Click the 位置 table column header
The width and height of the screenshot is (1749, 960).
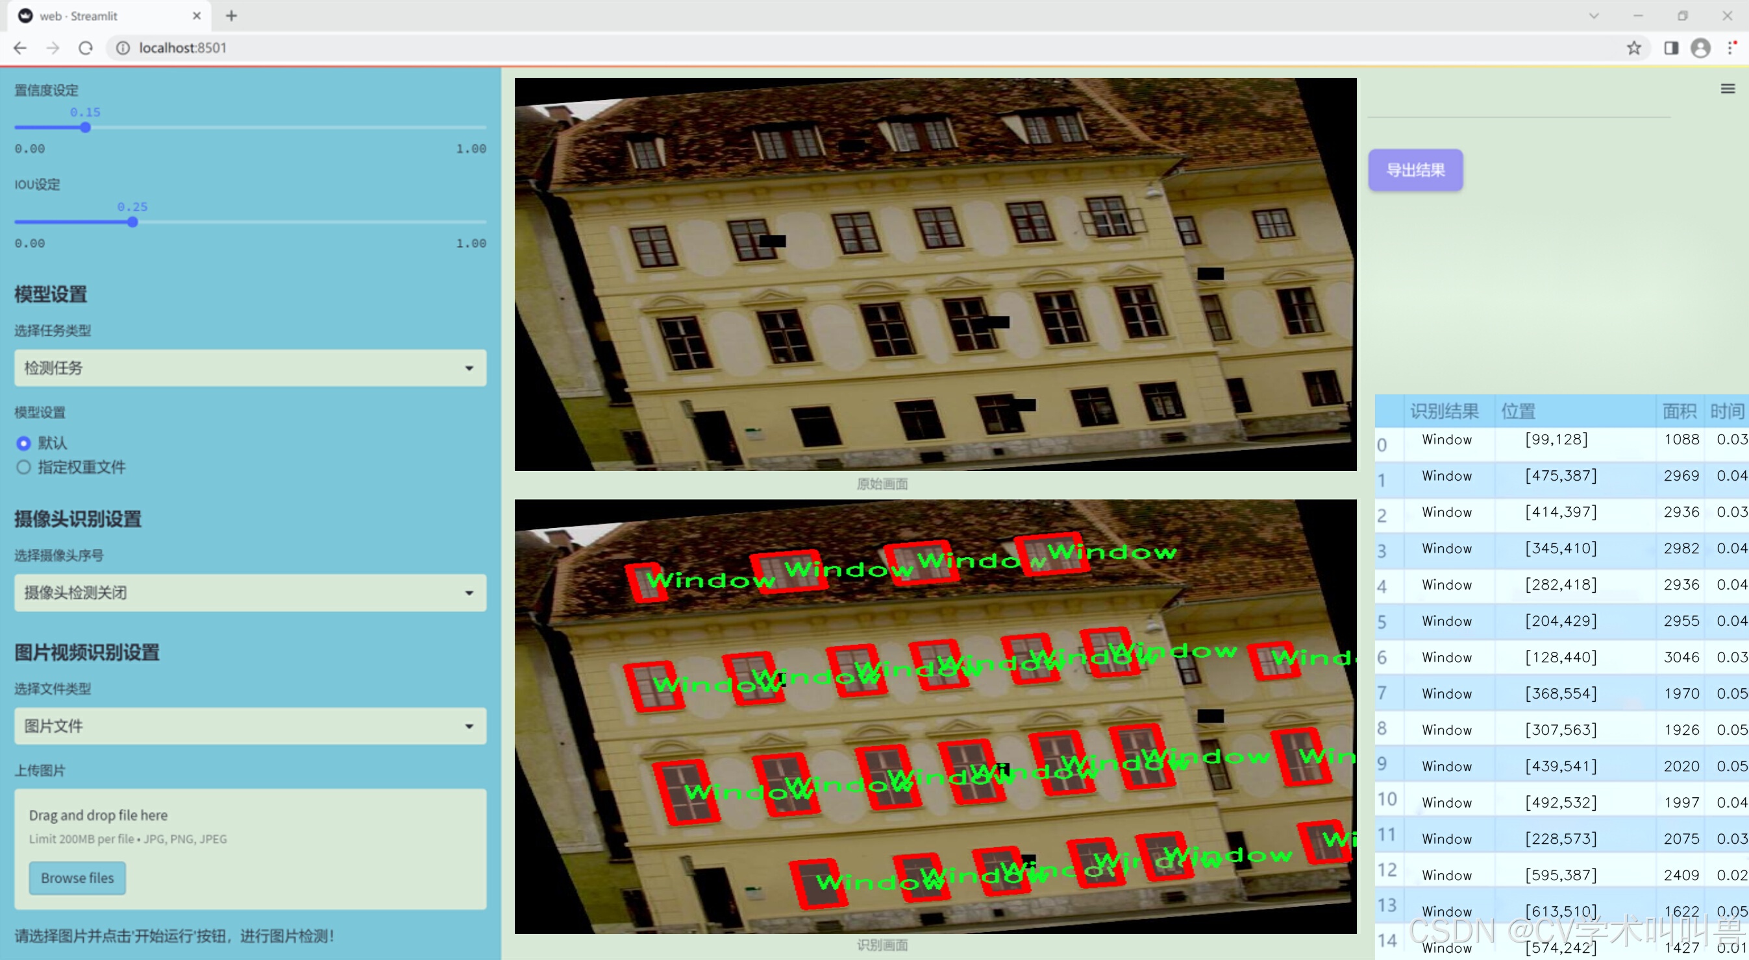coord(1518,411)
